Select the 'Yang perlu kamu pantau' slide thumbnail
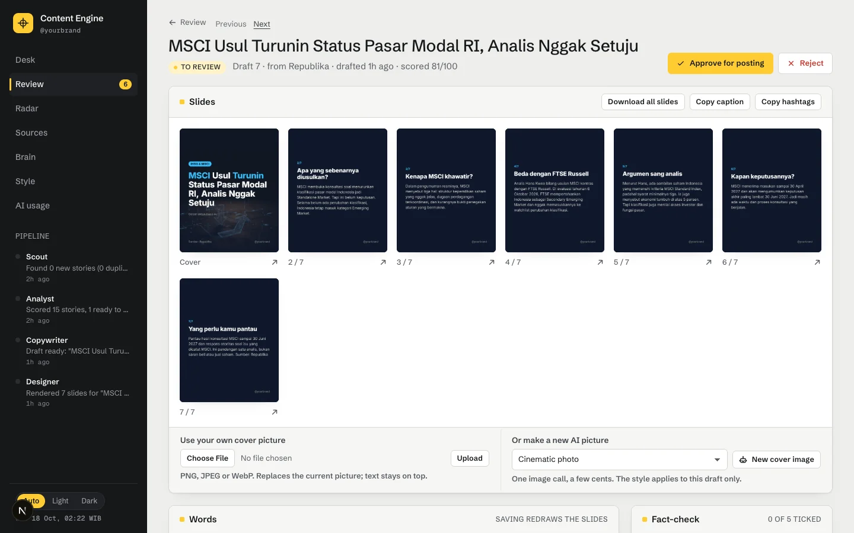The height and width of the screenshot is (533, 854). [229, 340]
